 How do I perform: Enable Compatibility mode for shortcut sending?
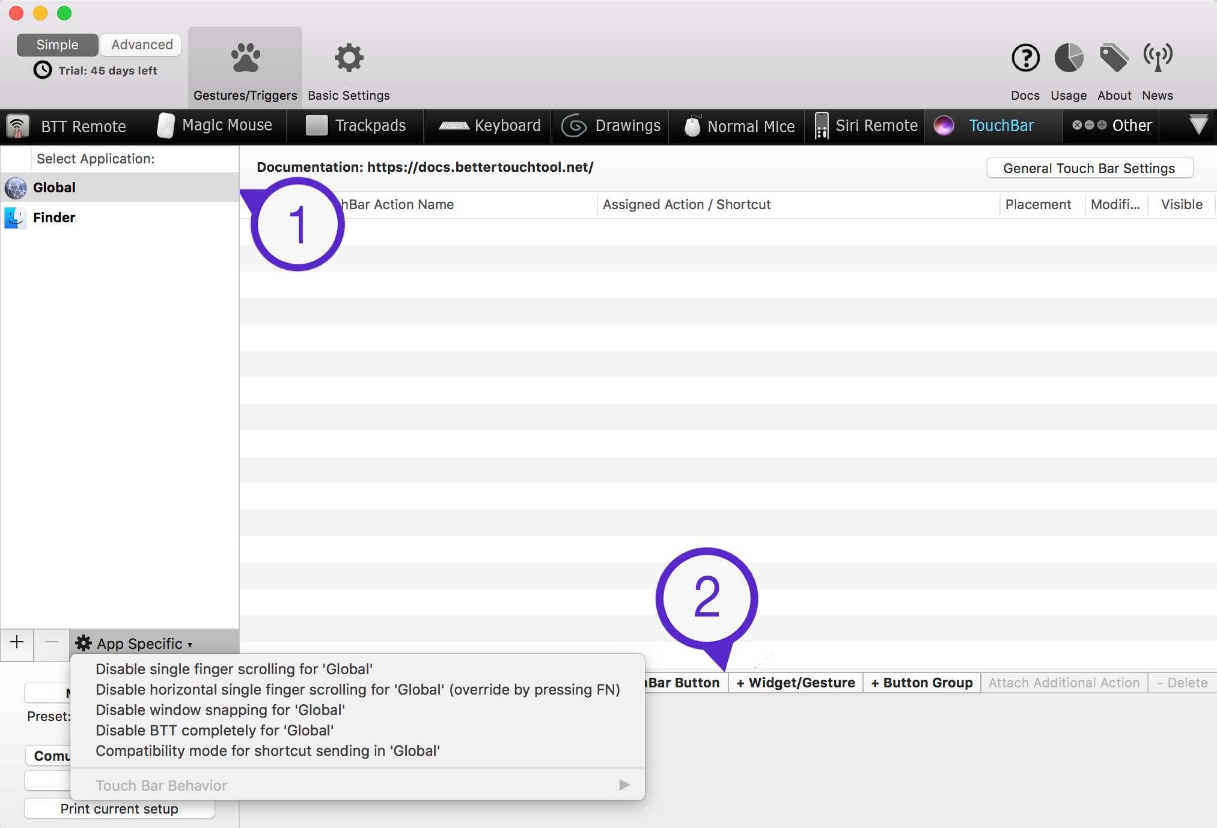coord(268,749)
